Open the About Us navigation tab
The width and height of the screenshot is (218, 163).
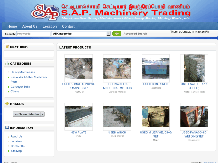pyautogui.click(x=30, y=26)
